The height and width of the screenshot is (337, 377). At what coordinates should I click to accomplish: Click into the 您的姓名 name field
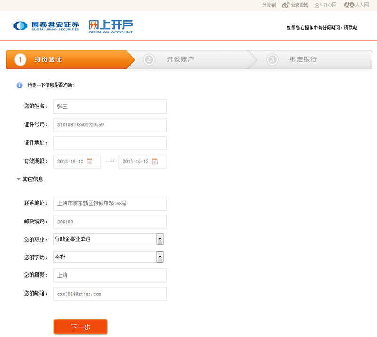tap(110, 107)
